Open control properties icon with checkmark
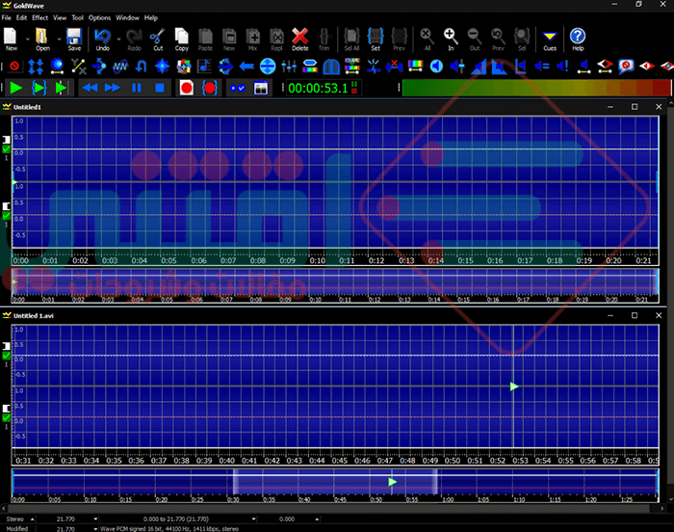 point(237,89)
